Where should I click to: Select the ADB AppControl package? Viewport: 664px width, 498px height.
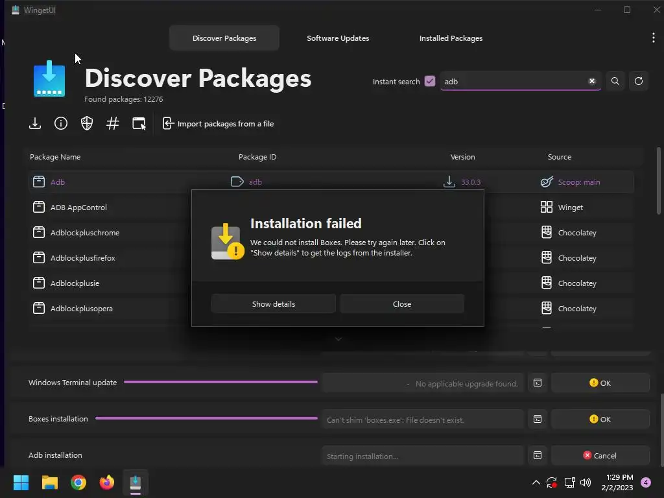coord(78,207)
